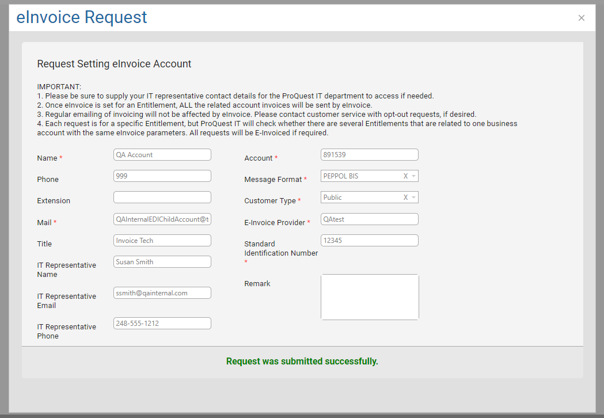This screenshot has width=604, height=418.
Task: Clear the Customer Type selection using its X icon
Action: 405,197
